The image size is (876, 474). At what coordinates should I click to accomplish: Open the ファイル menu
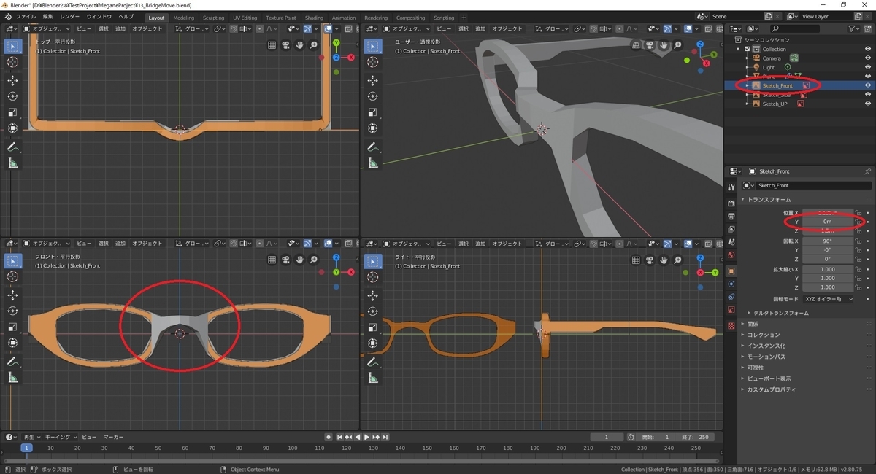(x=26, y=16)
